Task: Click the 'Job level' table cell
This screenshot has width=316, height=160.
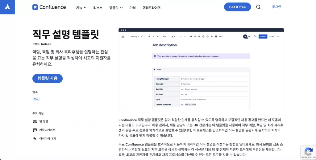Action: (167, 94)
